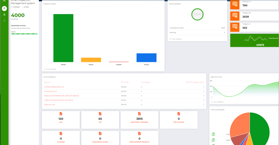Click the striped archiving status progress bar

pyautogui.click(x=24, y=34)
